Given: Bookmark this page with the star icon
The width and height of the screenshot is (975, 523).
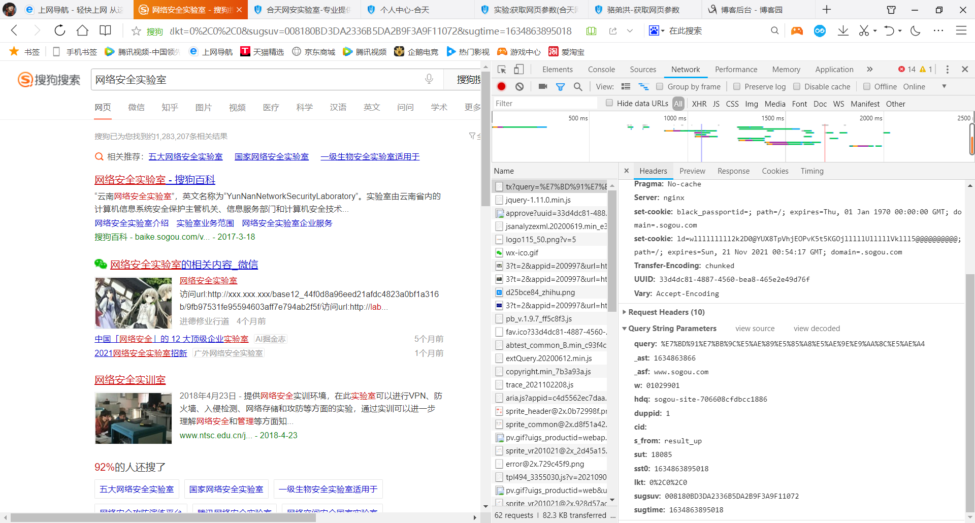Looking at the screenshot, I should 136,31.
